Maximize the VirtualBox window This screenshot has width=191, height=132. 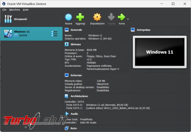173,4
